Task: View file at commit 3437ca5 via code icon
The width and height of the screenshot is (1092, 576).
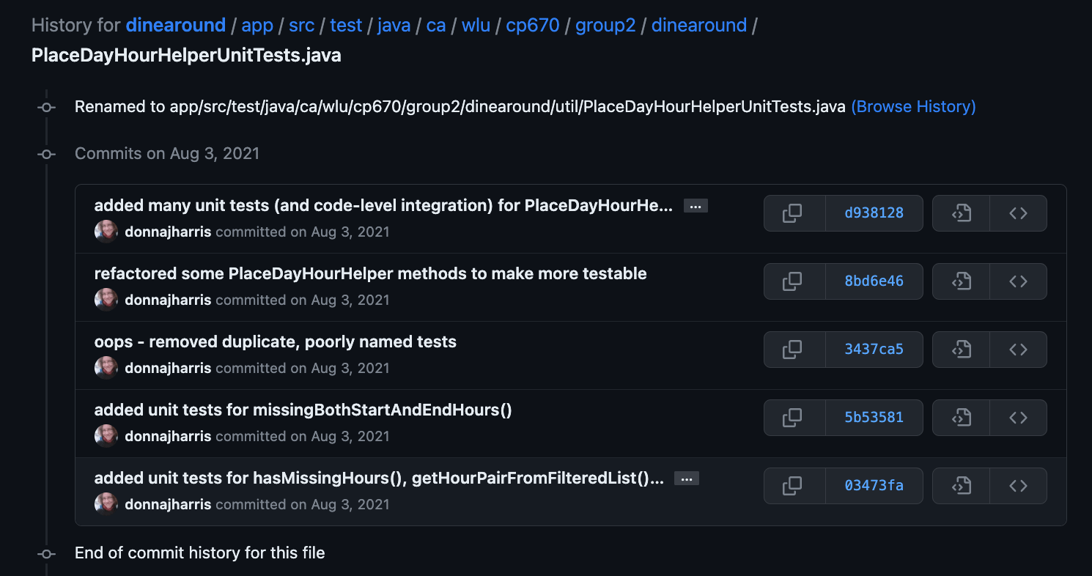Action: pyautogui.click(x=1018, y=349)
